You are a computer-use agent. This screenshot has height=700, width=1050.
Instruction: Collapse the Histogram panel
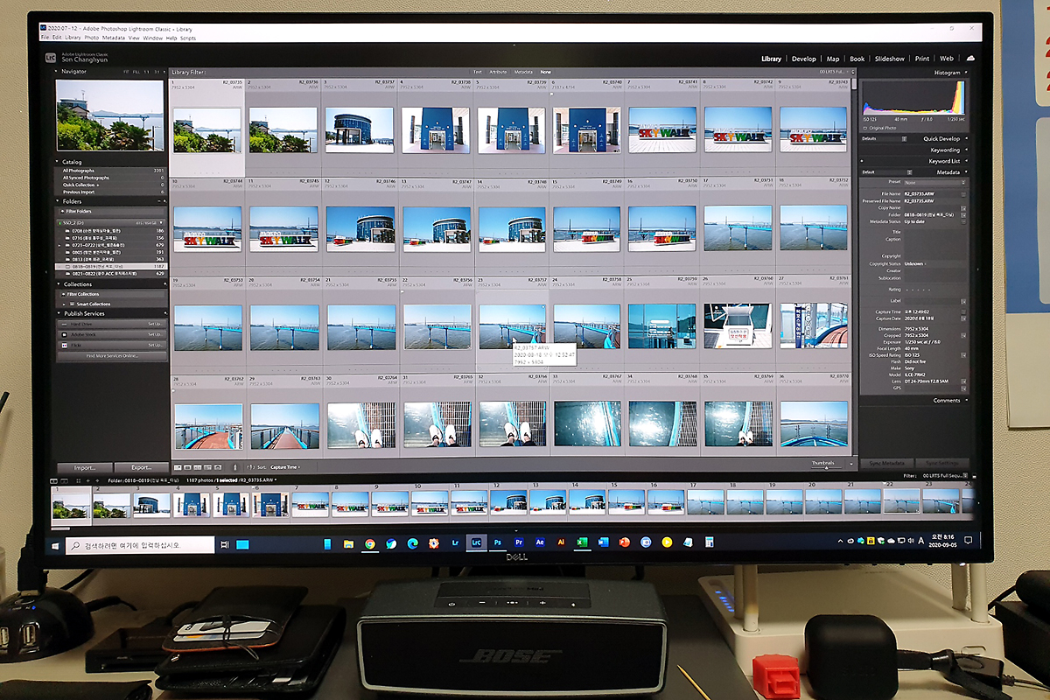click(964, 73)
